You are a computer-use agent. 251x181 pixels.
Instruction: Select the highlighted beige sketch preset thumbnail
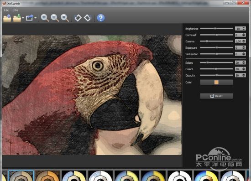21,176
